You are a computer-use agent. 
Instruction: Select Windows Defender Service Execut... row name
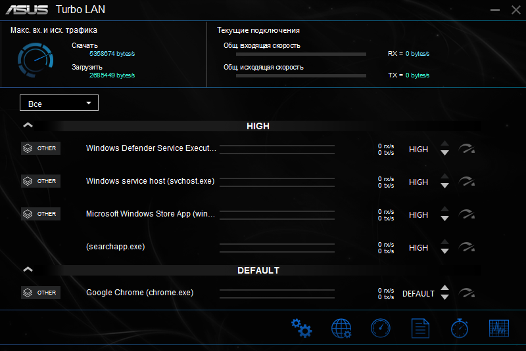pyautogui.click(x=151, y=148)
